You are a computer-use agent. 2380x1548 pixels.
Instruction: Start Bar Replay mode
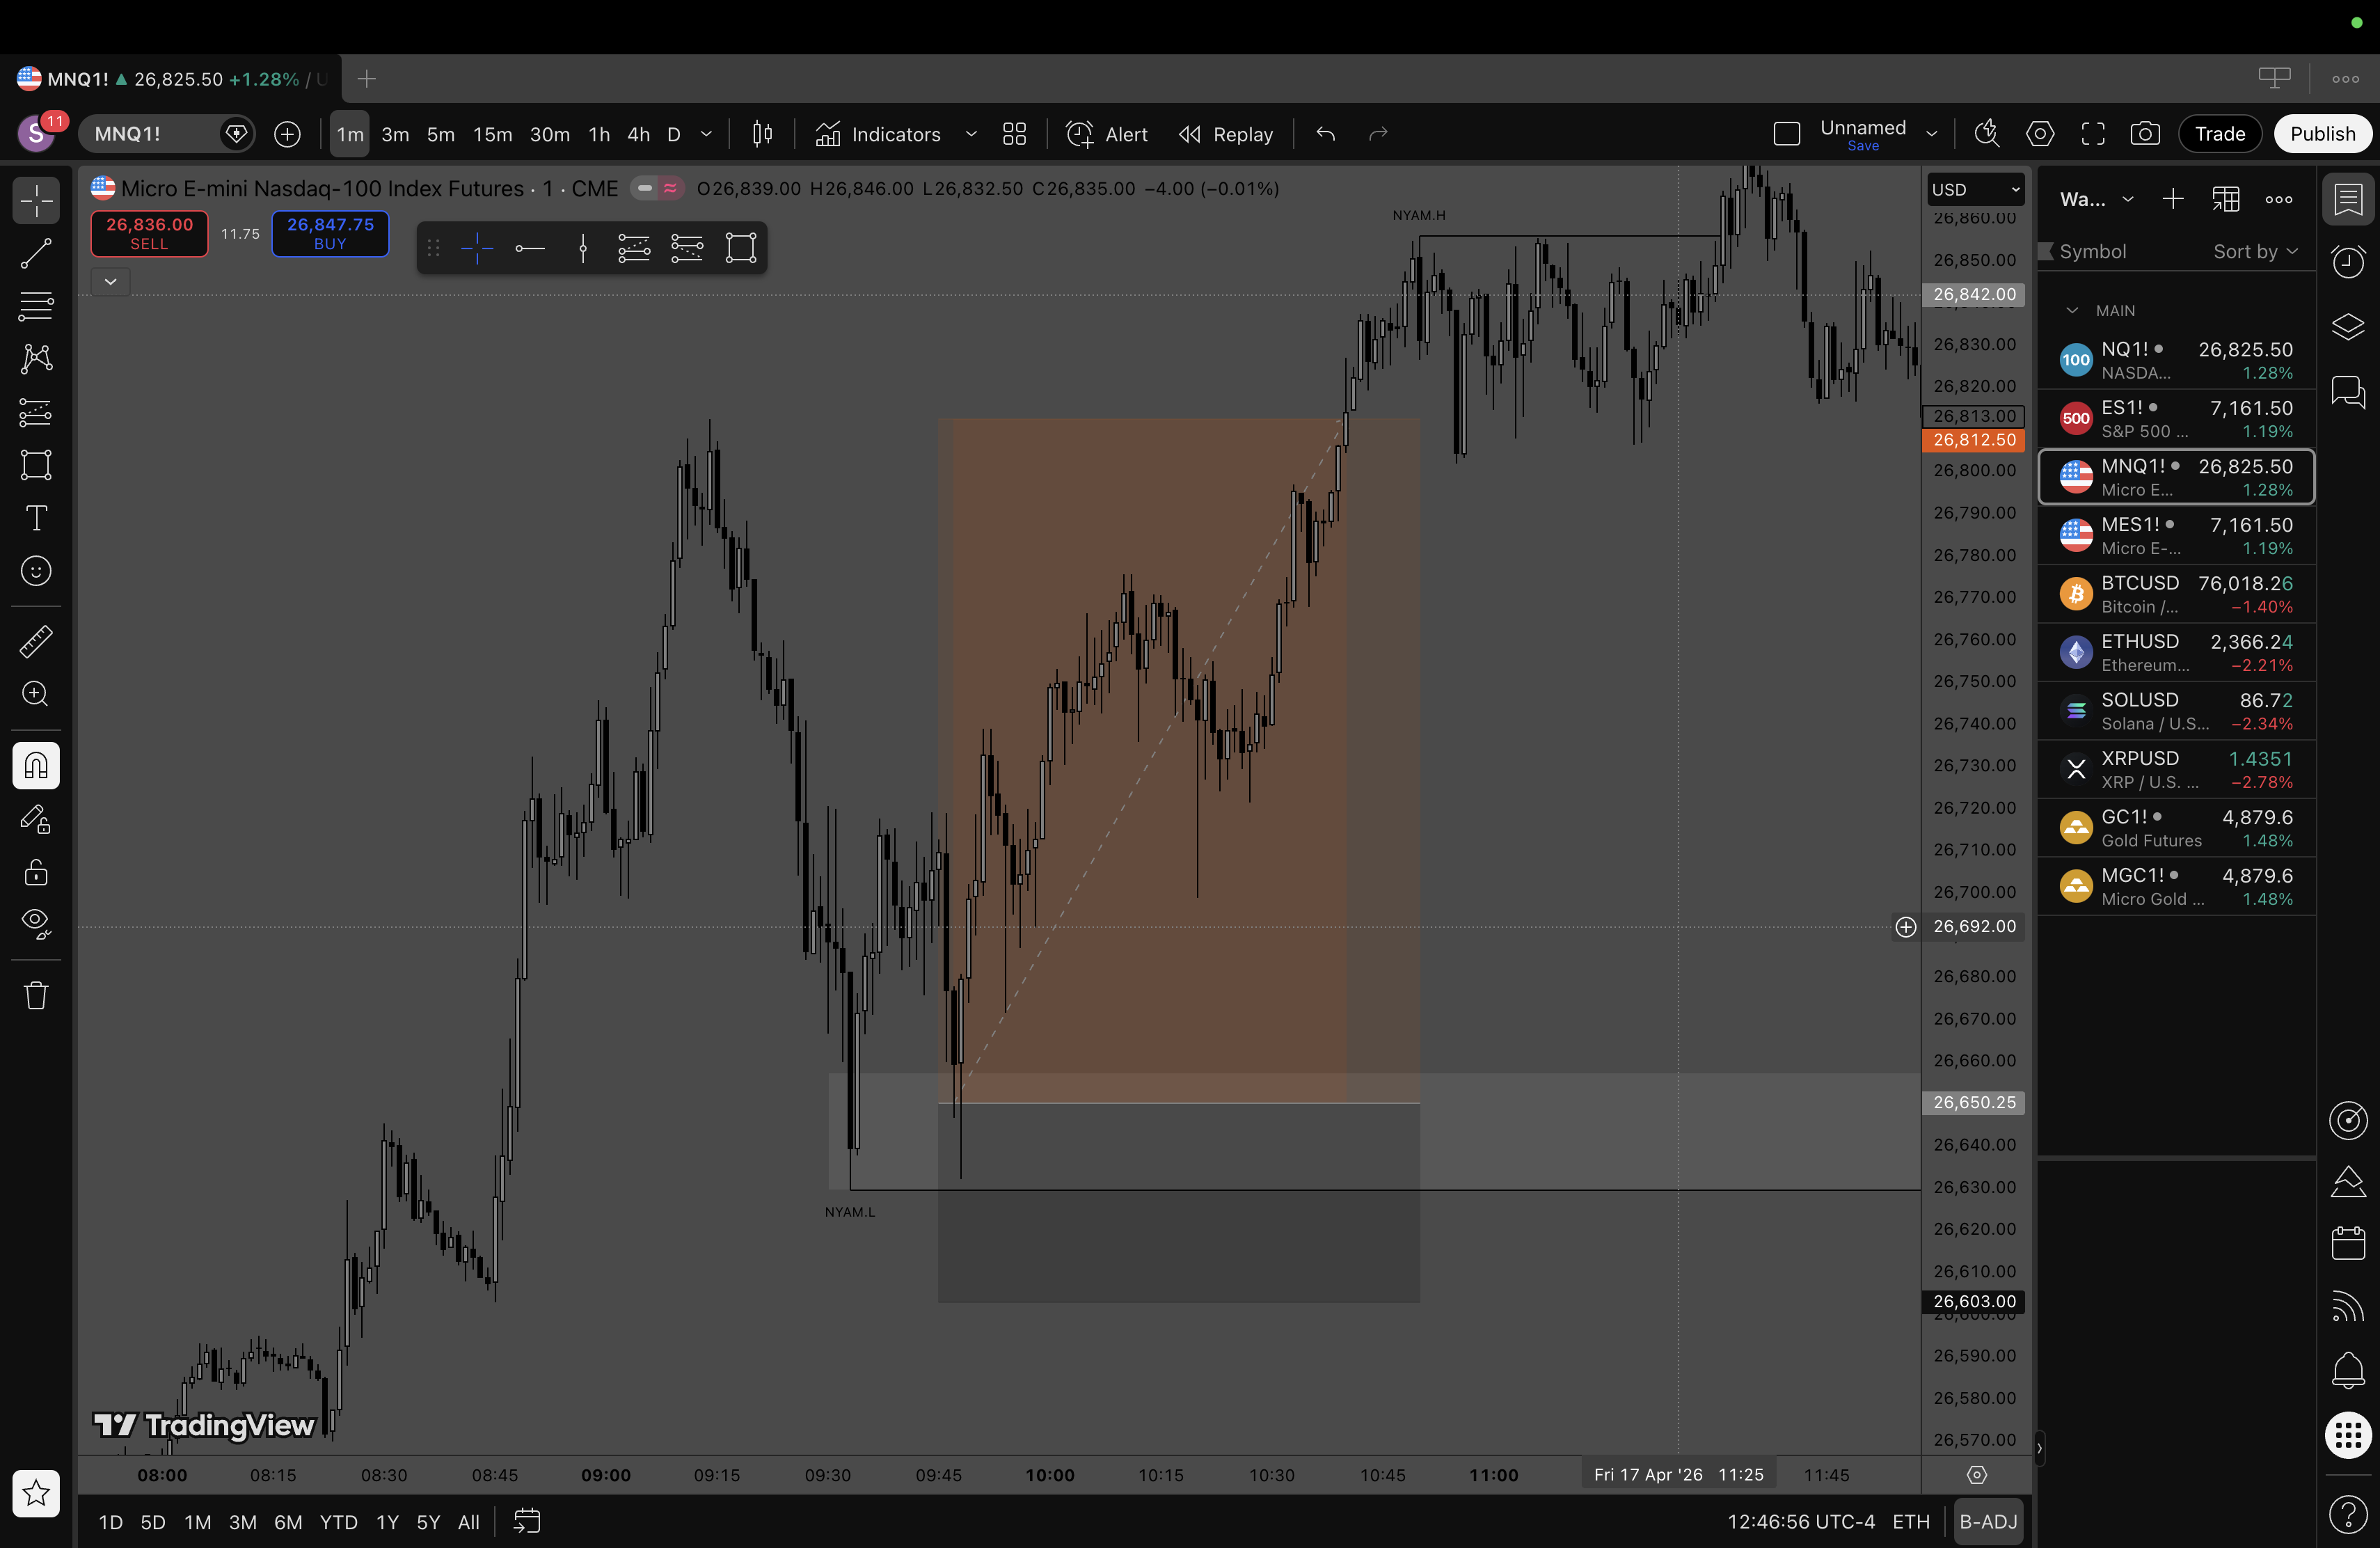coord(1226,134)
